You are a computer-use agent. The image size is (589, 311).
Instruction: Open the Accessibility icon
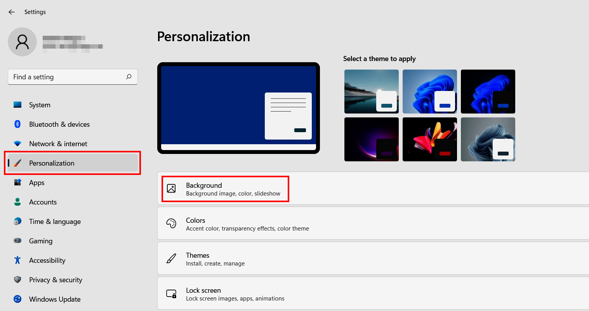click(17, 260)
